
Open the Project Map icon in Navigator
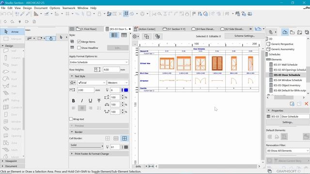(285, 32)
